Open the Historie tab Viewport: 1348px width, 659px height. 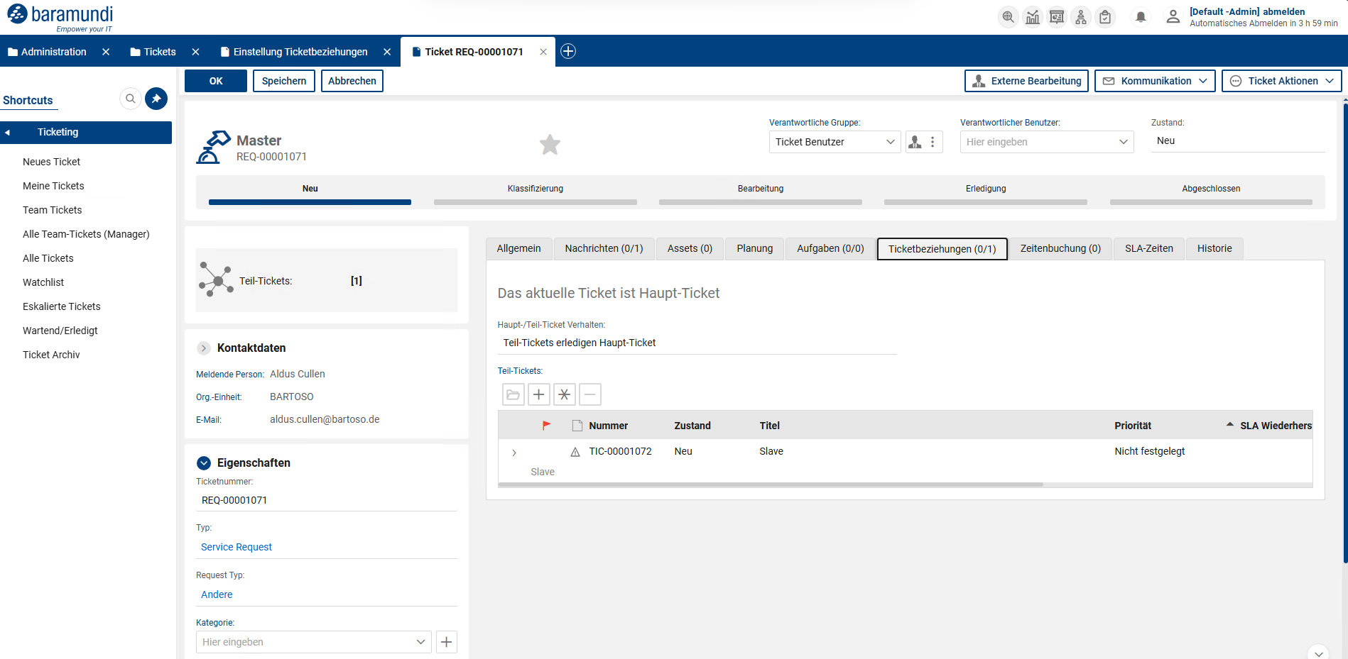point(1214,248)
